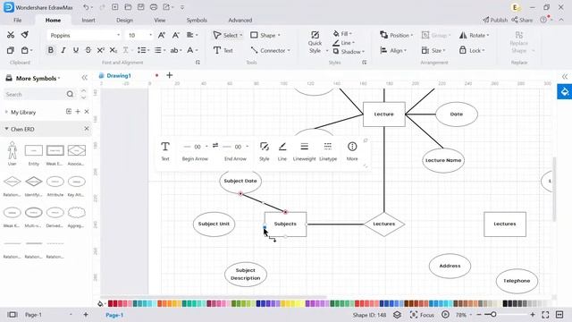Open the Position arrangement menu
The image size is (572, 322).
(x=396, y=35)
